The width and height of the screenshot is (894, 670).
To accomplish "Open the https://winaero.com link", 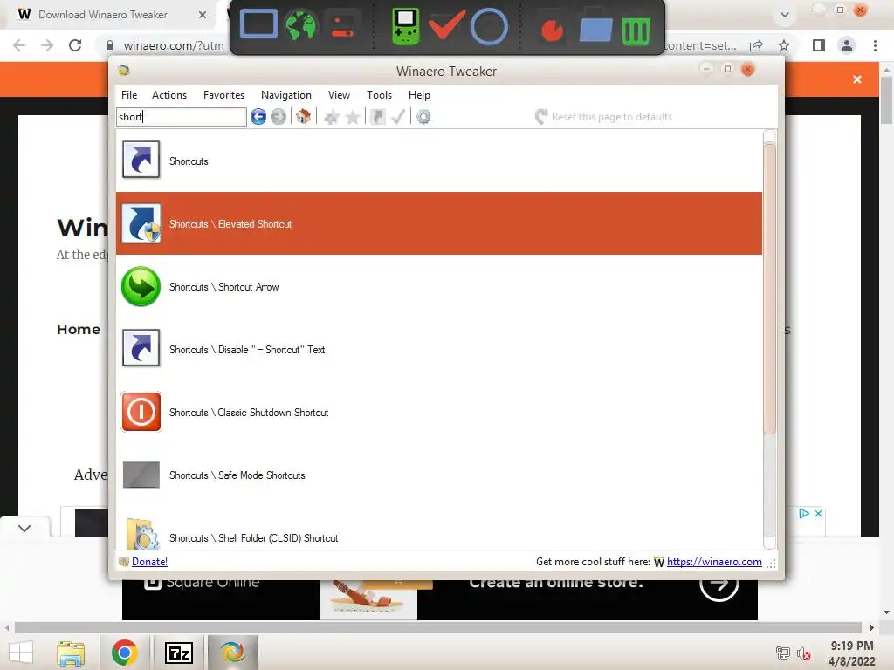I will click(x=714, y=562).
